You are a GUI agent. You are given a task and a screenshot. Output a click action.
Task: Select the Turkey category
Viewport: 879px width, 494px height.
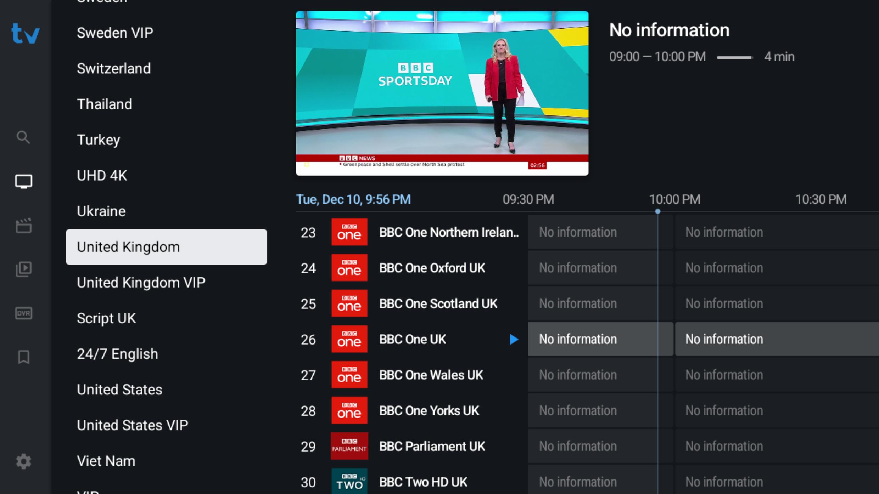(x=166, y=140)
